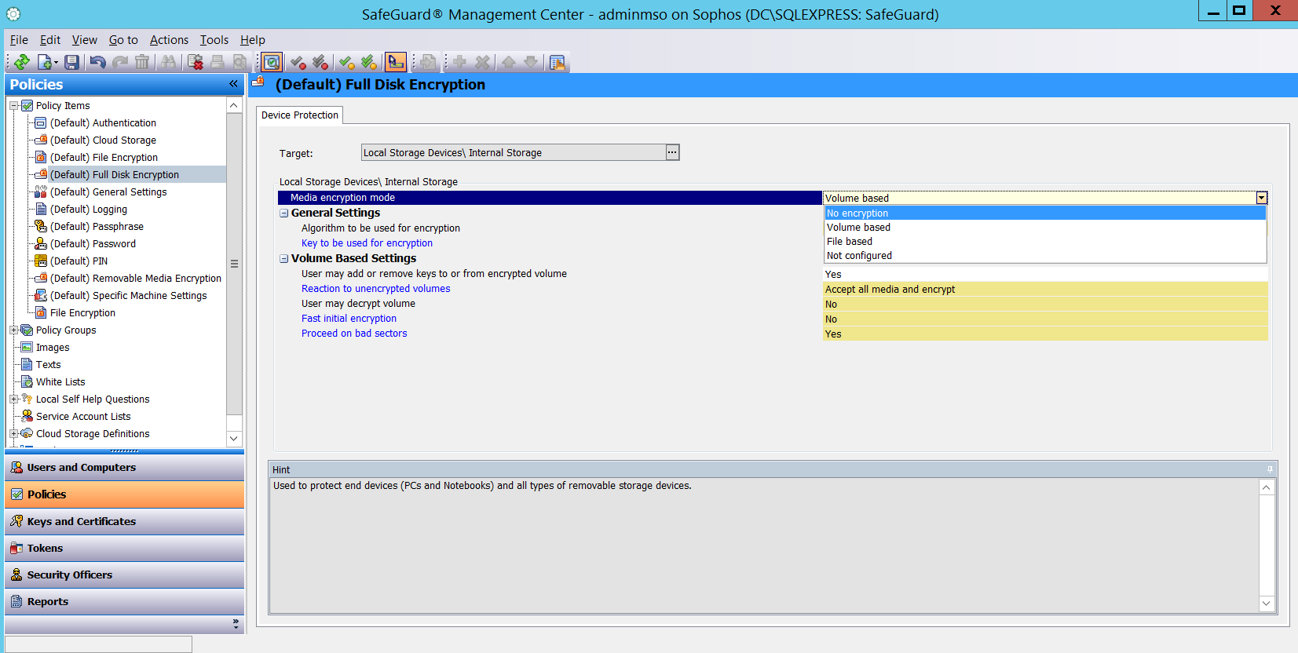The height and width of the screenshot is (653, 1298).
Task: Open the Actions menu
Action: coord(169,40)
